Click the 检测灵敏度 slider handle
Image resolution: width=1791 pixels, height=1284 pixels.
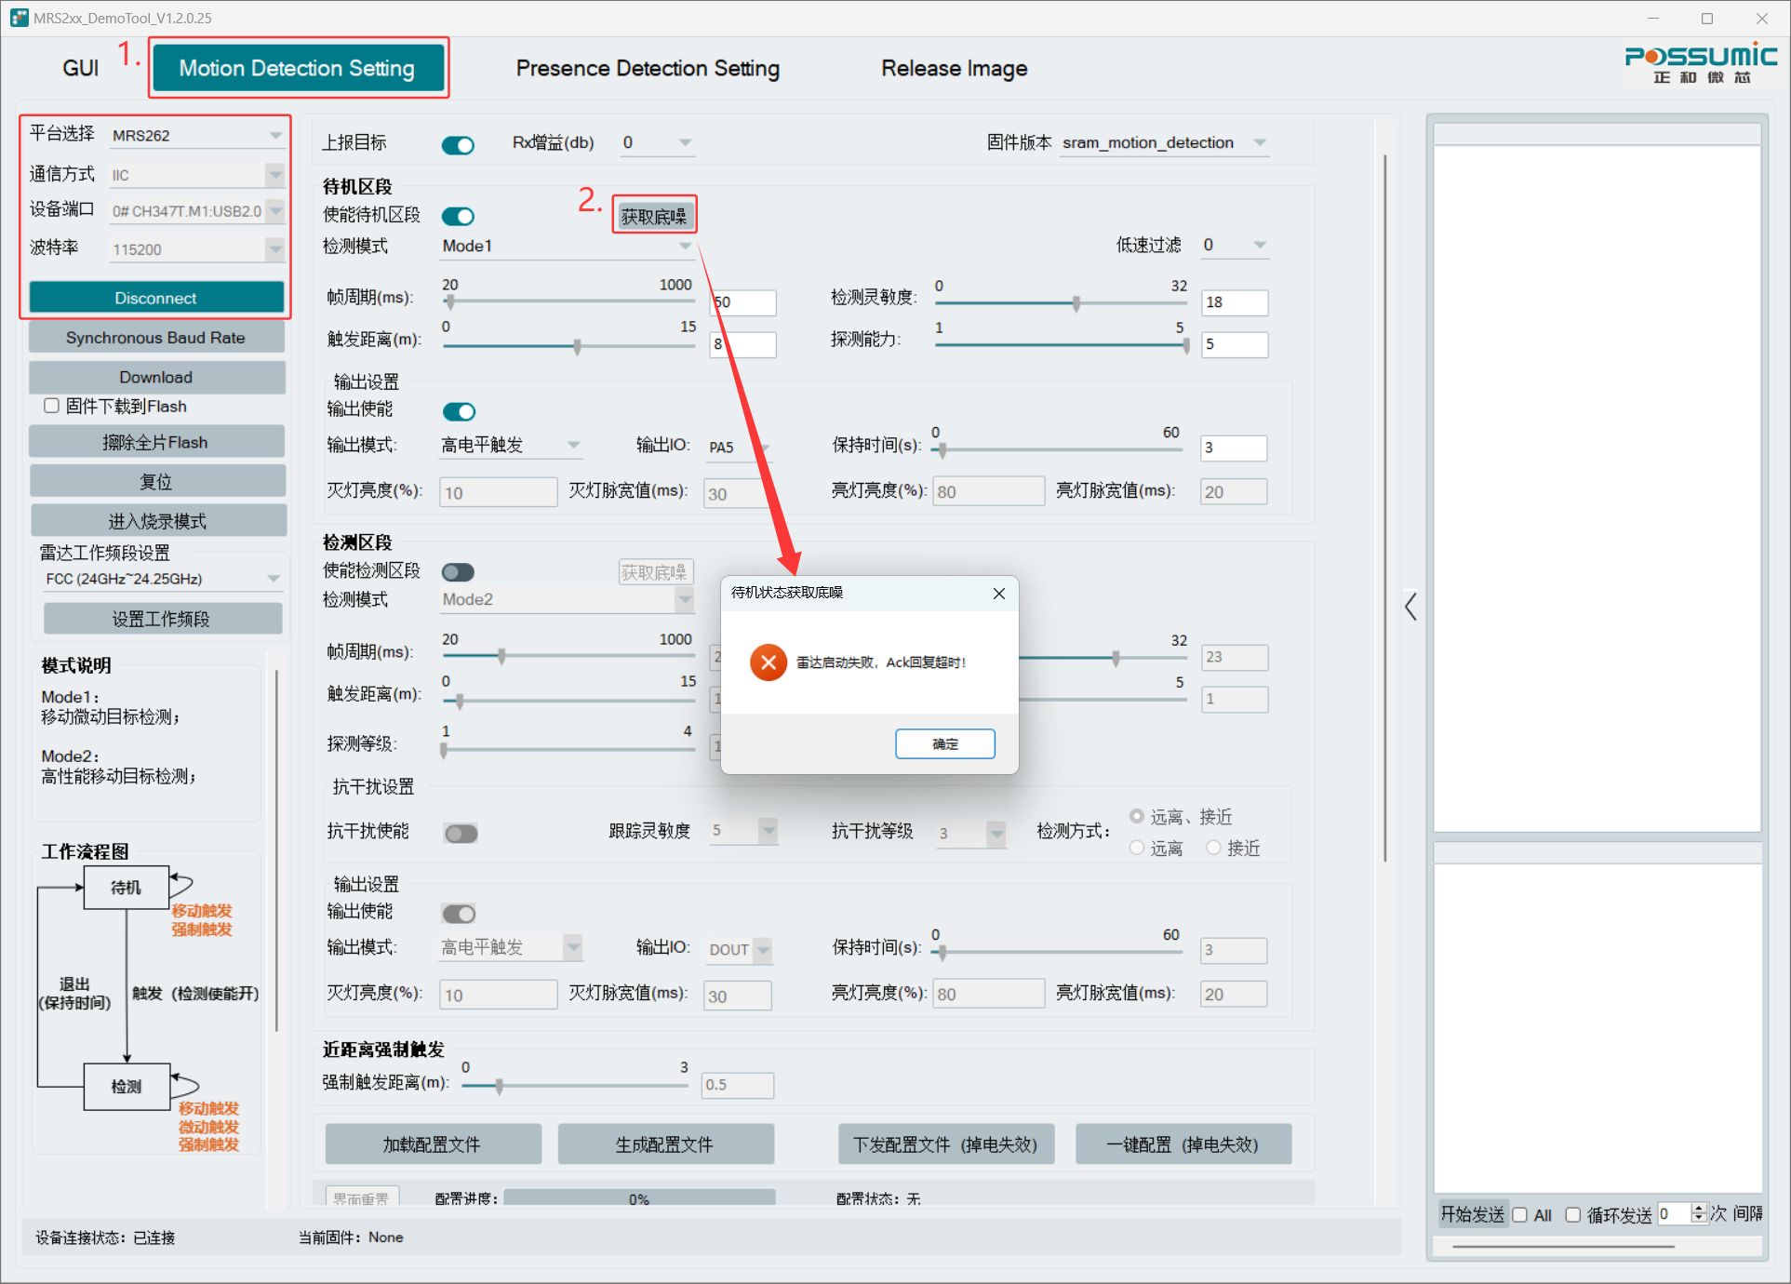point(1076,302)
